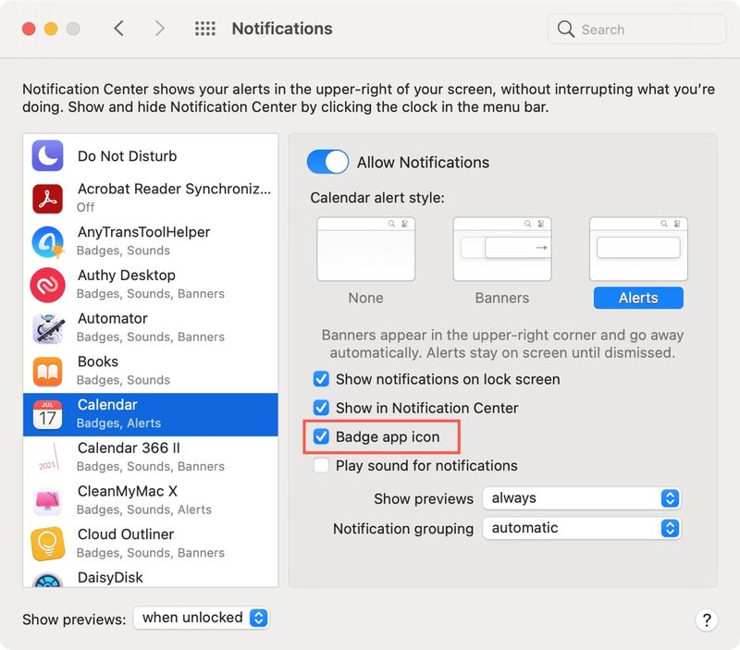
Task: Select the highlighted Calendar row text
Action: [x=107, y=405]
